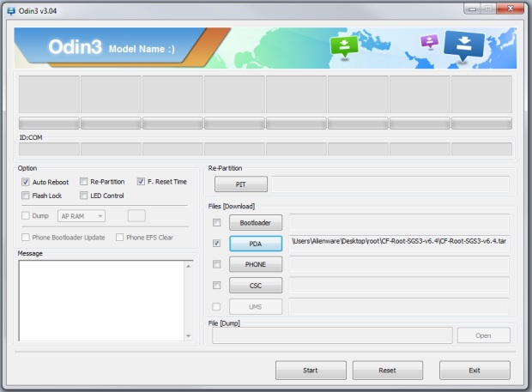
Task: Enable the LED Control checkbox
Action: click(83, 196)
